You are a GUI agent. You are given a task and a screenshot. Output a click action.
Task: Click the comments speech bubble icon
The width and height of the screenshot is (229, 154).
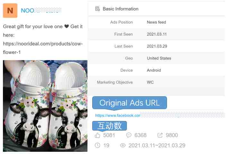click(129, 135)
